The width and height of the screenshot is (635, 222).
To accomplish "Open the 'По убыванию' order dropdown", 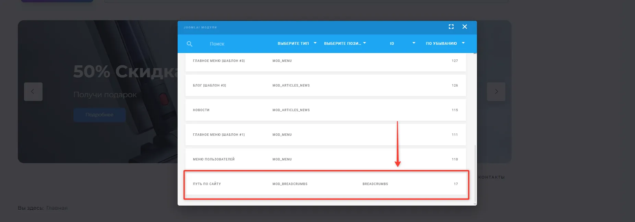I will pos(445,43).
